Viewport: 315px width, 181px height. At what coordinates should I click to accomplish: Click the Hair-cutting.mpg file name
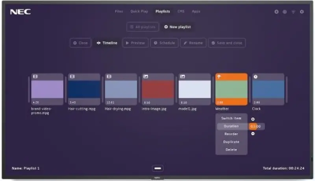point(82,109)
